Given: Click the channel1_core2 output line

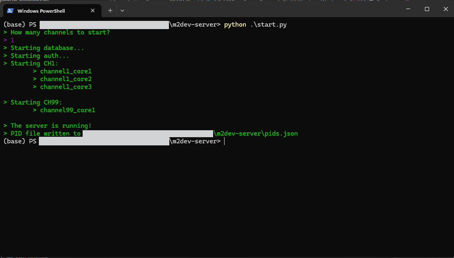Looking at the screenshot, I should tap(65, 79).
